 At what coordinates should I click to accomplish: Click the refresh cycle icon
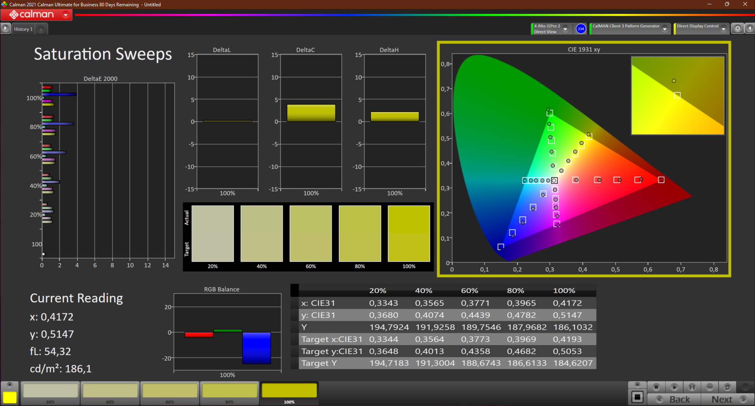727,387
